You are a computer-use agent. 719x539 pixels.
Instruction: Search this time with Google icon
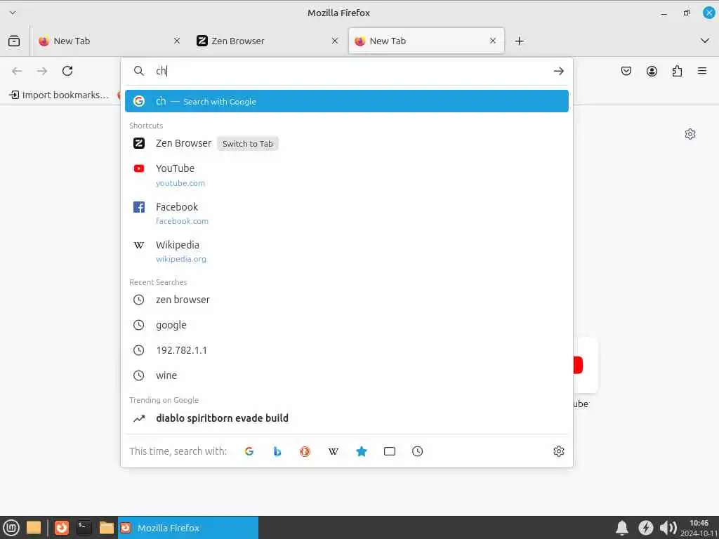tap(249, 451)
